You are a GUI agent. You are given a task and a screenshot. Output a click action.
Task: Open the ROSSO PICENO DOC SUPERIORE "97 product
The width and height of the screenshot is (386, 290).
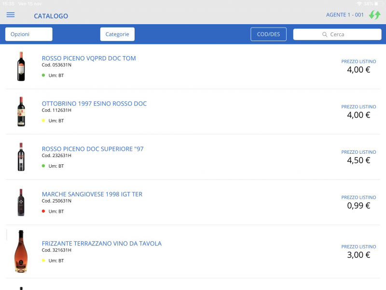(93, 149)
